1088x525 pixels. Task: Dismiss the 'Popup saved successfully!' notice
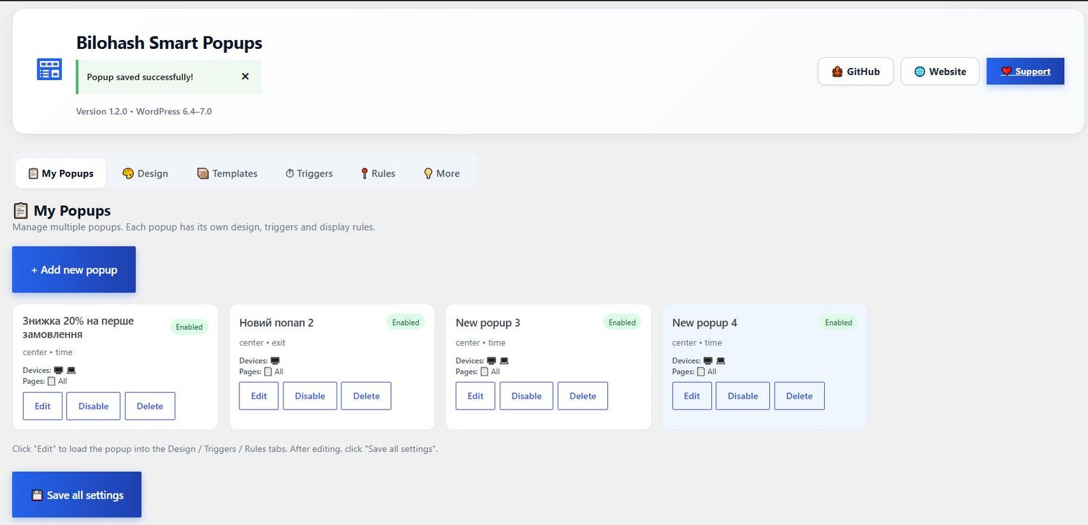(x=245, y=77)
